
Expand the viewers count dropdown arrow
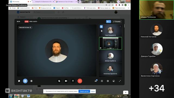(38, 22)
